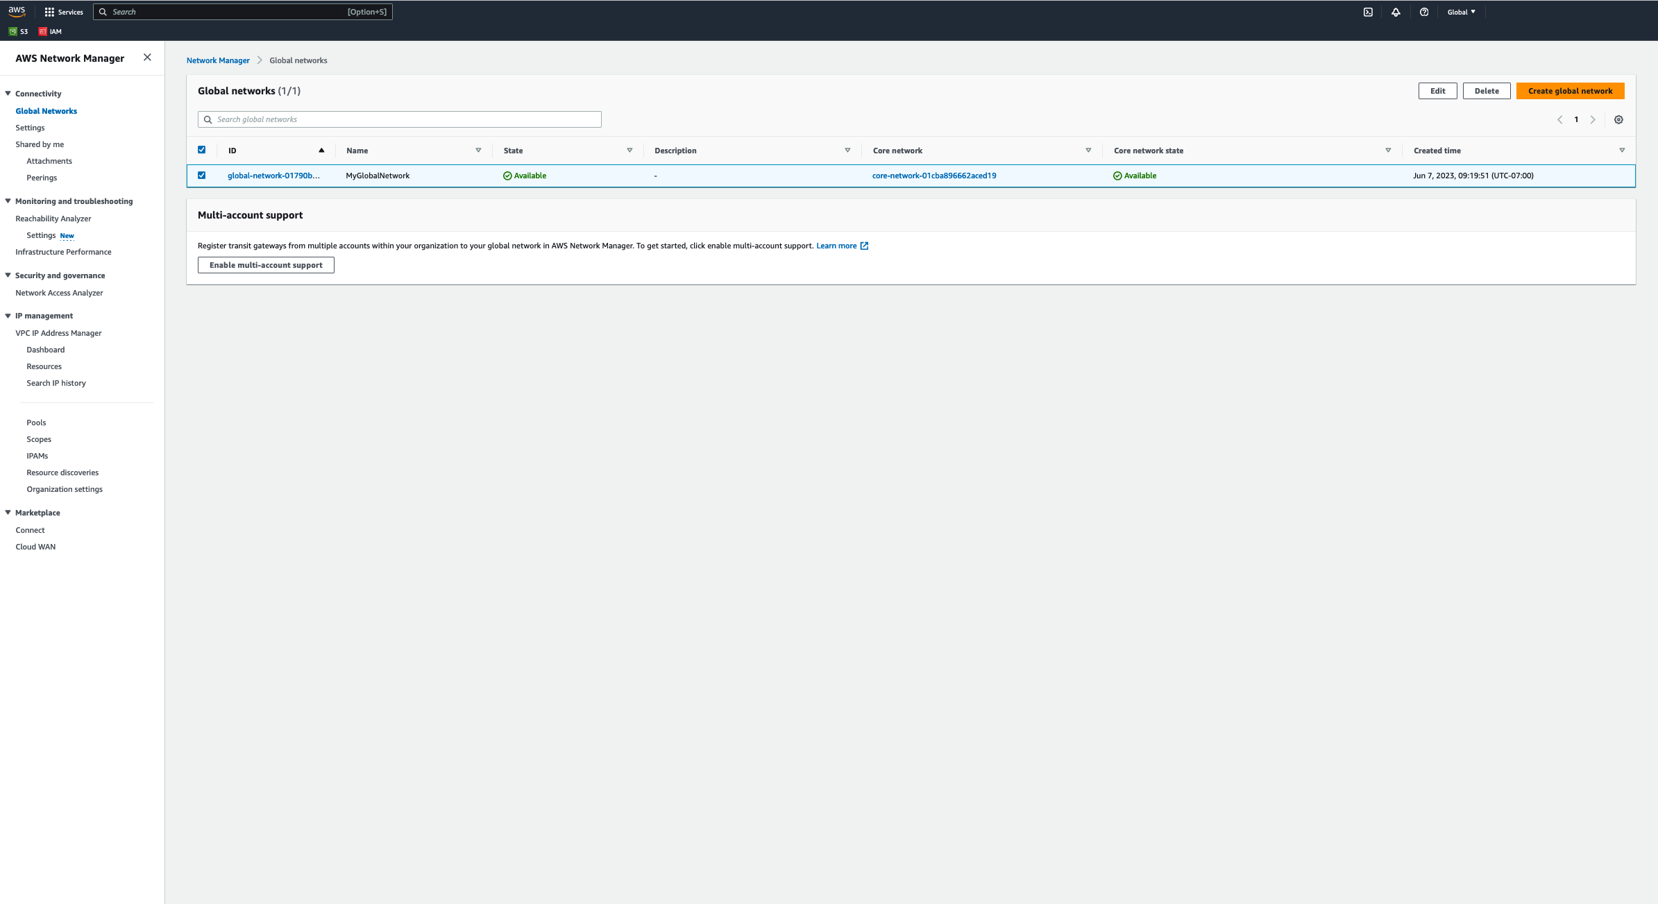Click the Create global network button

click(x=1570, y=91)
